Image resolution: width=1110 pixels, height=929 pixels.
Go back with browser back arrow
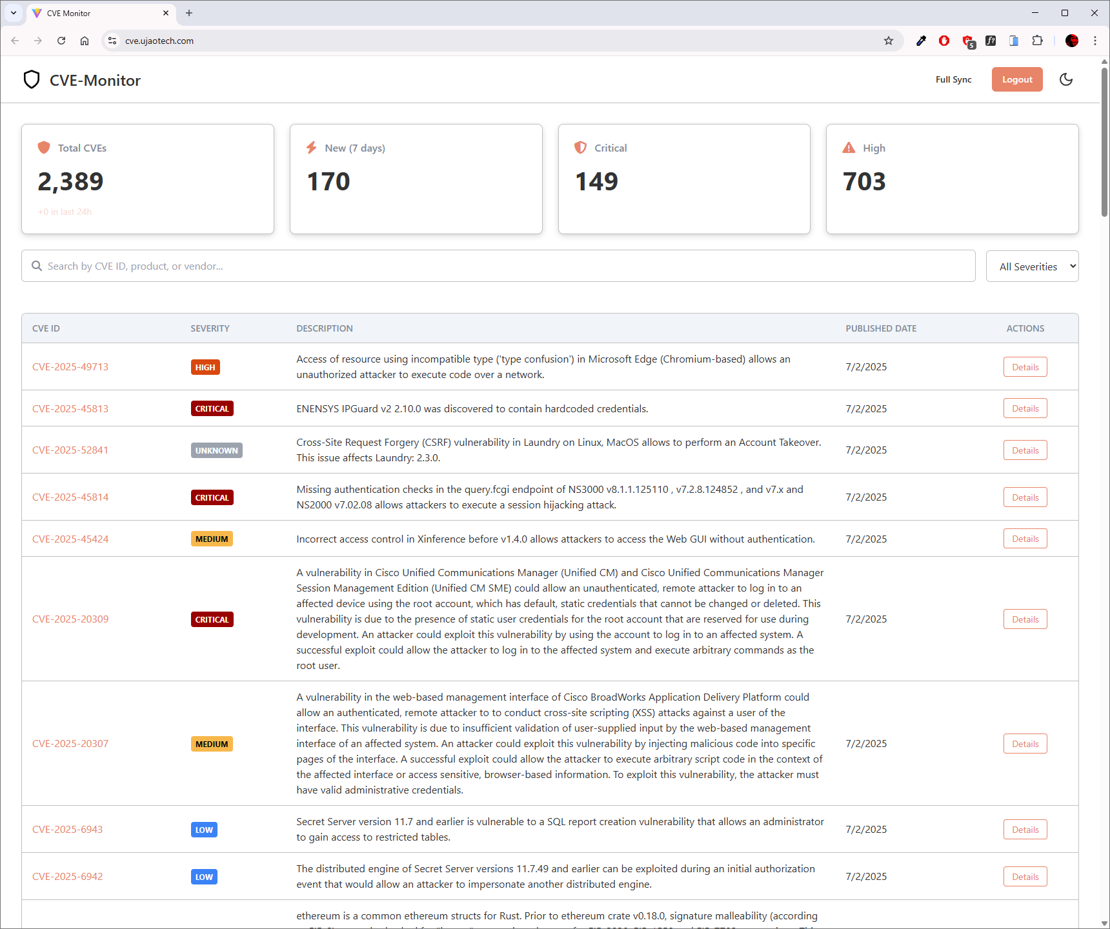15,41
